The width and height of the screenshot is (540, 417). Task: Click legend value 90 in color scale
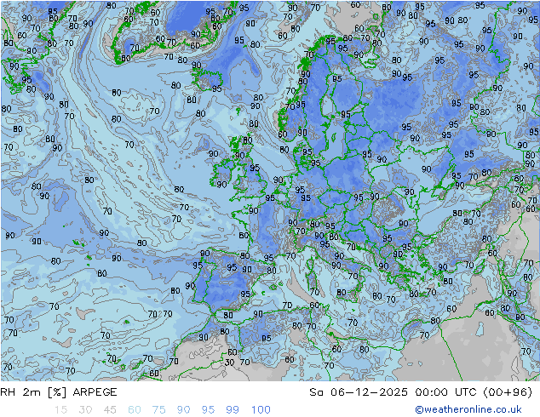[x=183, y=409]
